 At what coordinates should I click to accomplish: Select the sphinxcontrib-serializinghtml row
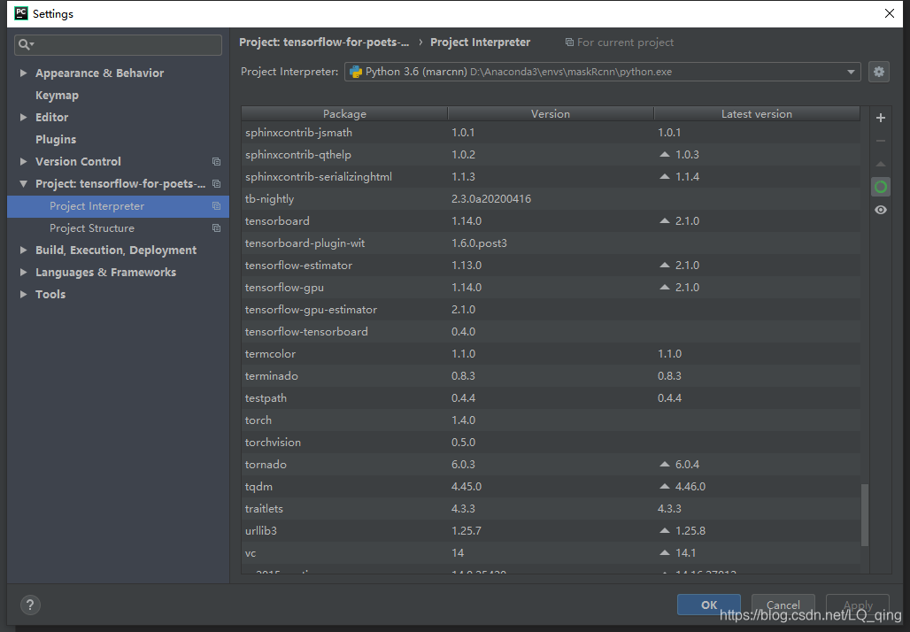[x=551, y=177]
